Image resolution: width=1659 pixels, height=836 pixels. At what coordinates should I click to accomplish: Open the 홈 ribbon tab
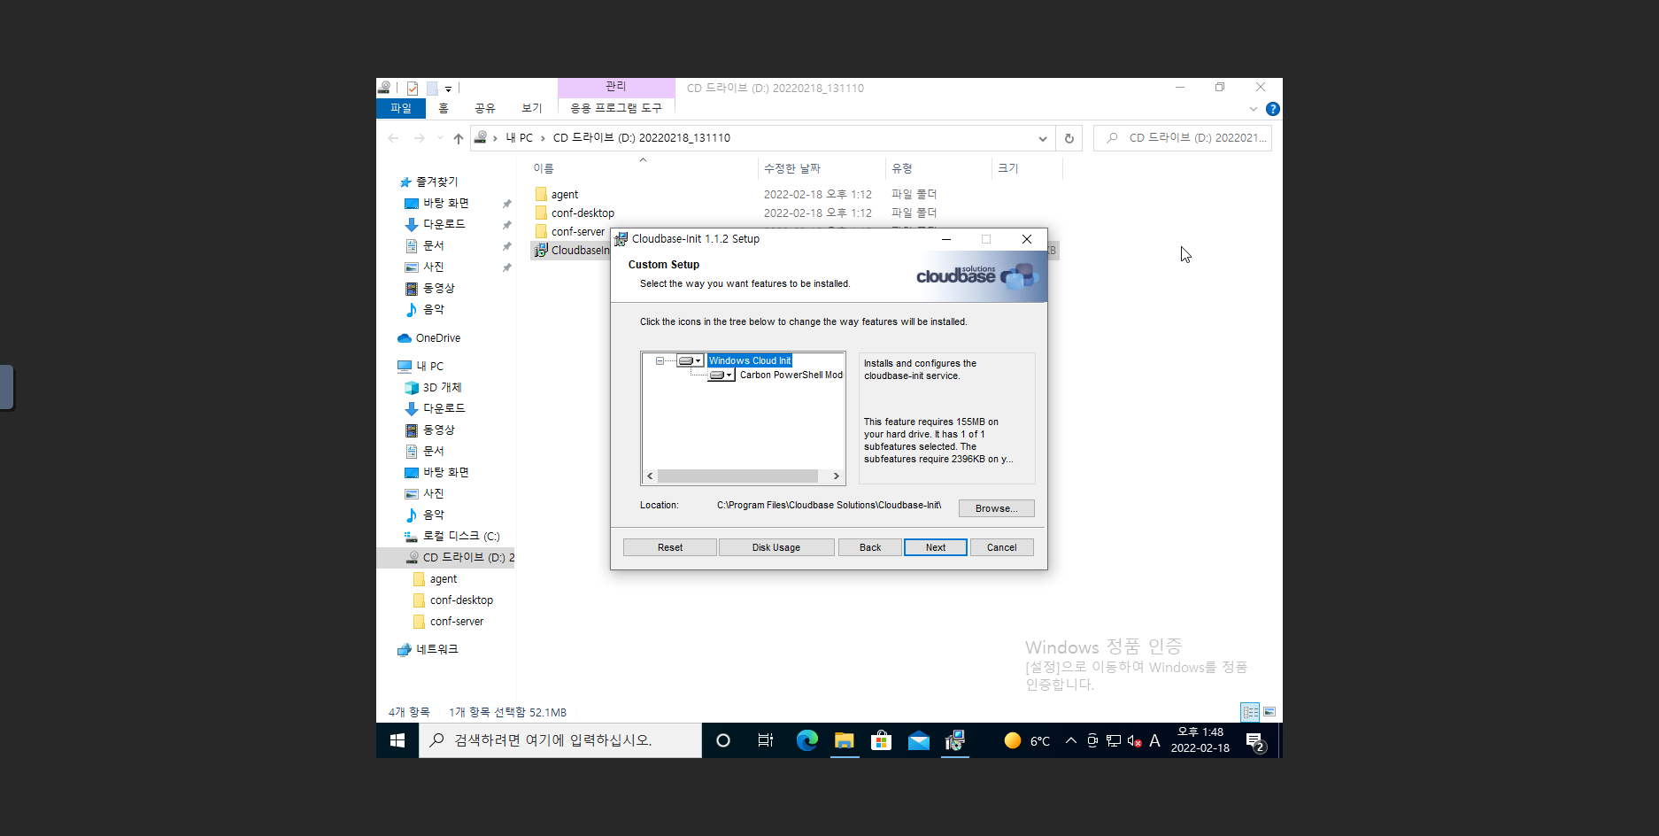[x=444, y=108]
